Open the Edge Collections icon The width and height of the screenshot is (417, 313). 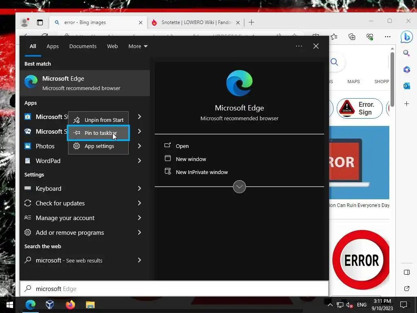tap(352, 37)
